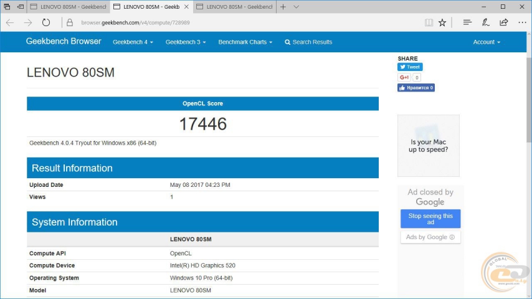Screen dimensions: 532x299
Task: Click the Compute API OpenCL value
Action: pyautogui.click(x=181, y=253)
